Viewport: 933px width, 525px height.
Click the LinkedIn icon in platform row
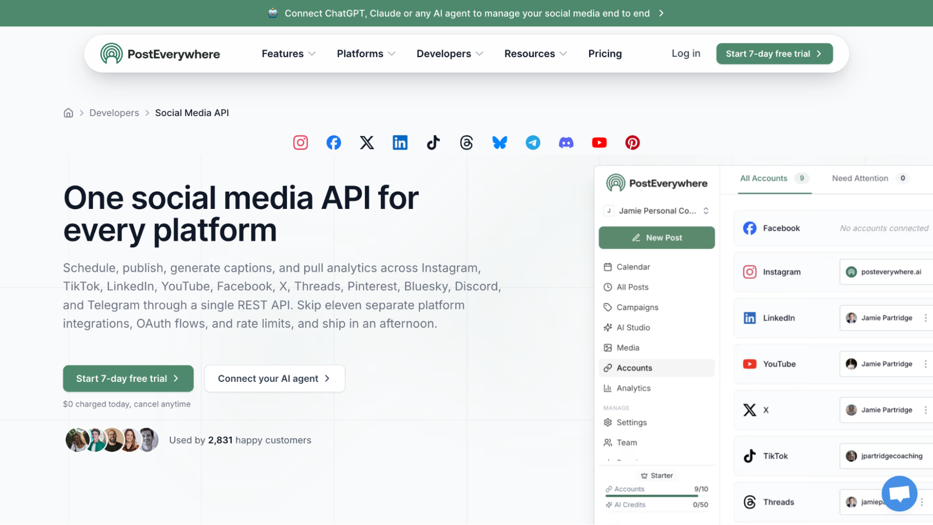point(400,143)
